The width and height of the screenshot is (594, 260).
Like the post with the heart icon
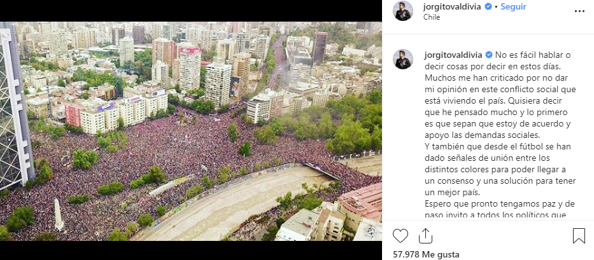[x=400, y=236]
